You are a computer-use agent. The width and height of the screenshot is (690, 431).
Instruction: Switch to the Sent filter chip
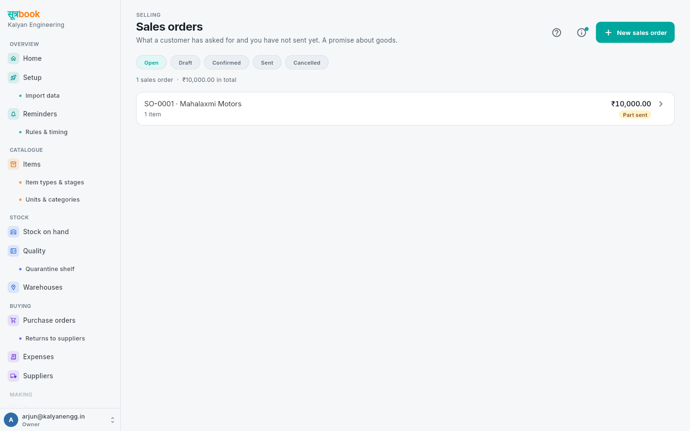coord(267,63)
